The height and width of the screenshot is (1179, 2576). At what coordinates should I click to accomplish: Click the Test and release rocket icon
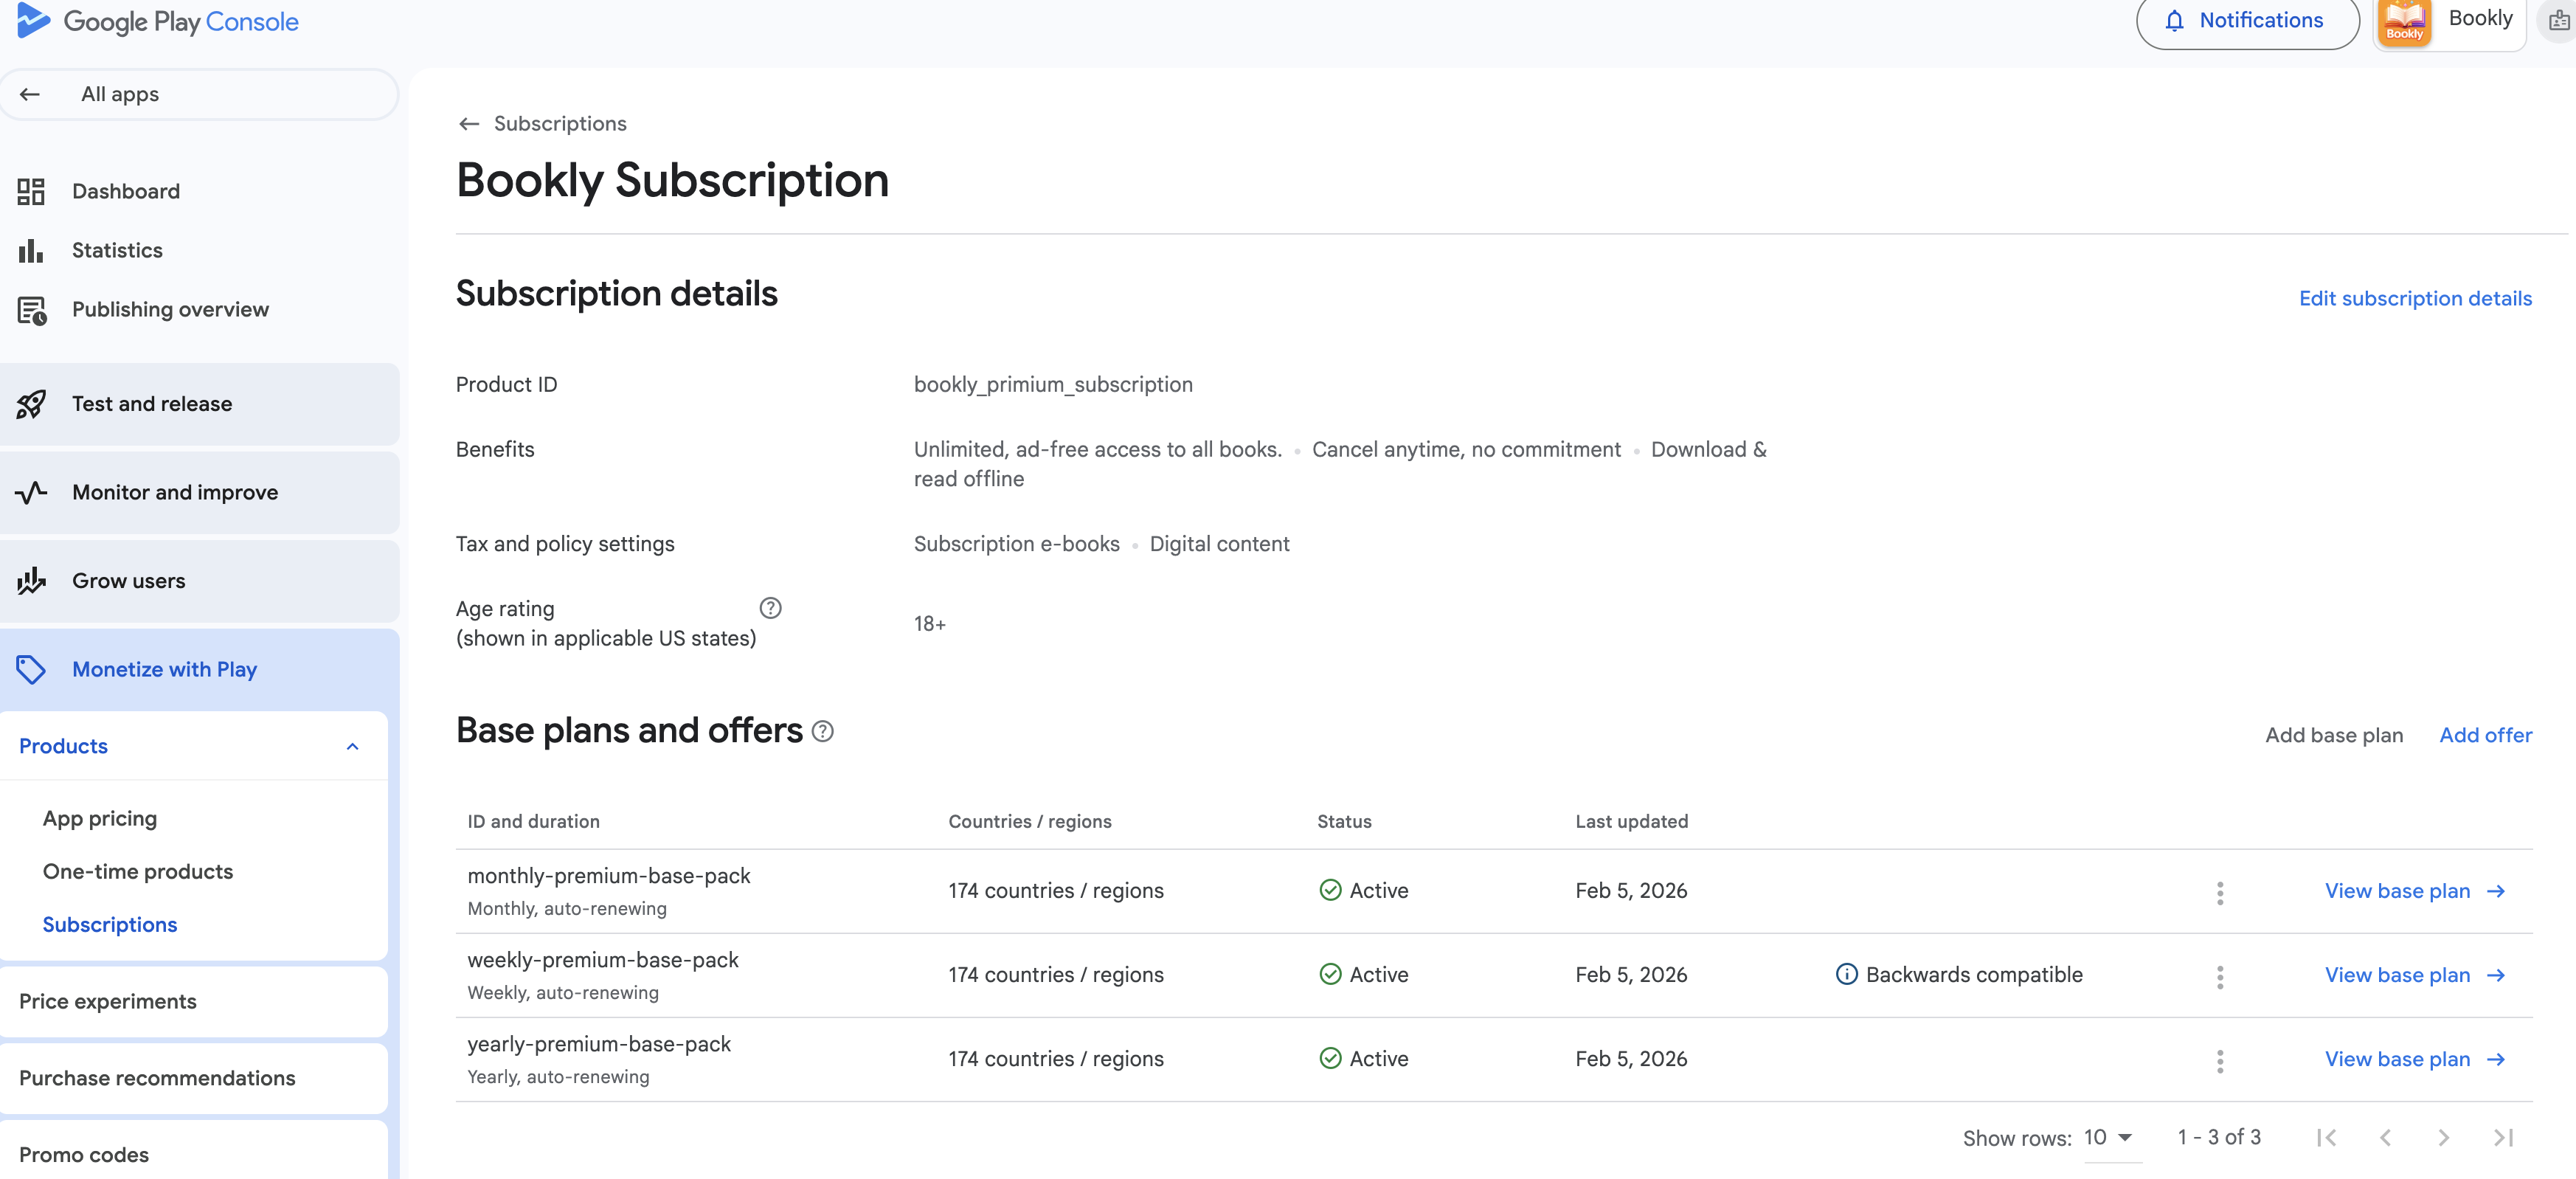[31, 404]
